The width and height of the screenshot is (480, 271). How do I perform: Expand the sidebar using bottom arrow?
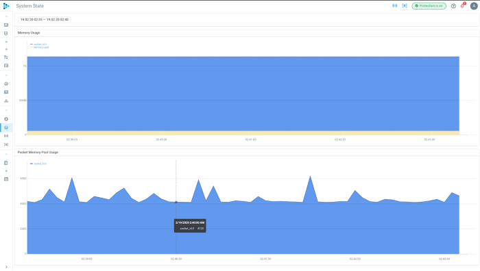(x=6, y=267)
